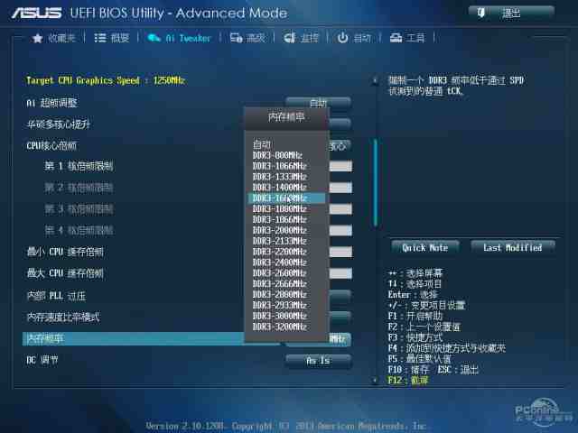Open the Monitor tab thermometer icon
The height and width of the screenshot is (433, 578).
click(x=289, y=38)
